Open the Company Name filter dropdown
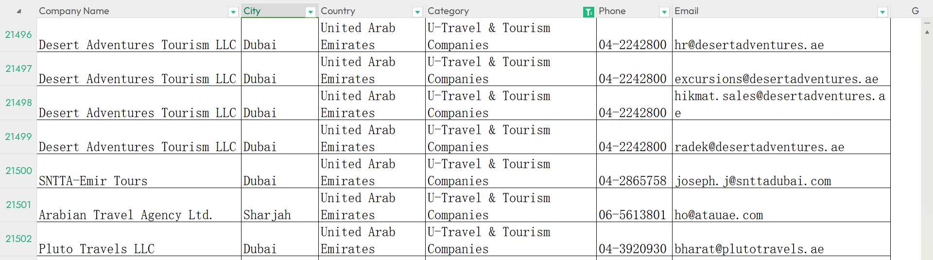933x260 pixels. point(233,12)
